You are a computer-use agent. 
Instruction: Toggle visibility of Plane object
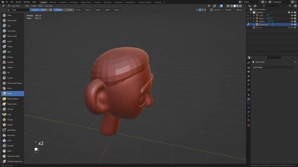pyautogui.click(x=292, y=19)
